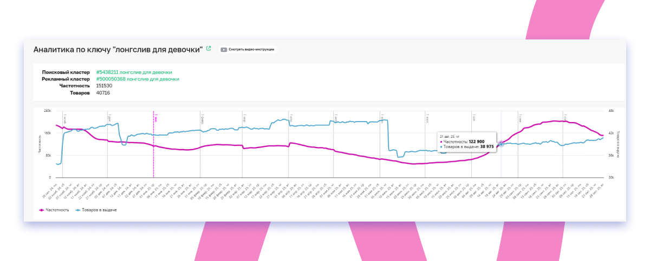
Task: Click the 1 дек vertical month marker
Action: coord(108,146)
